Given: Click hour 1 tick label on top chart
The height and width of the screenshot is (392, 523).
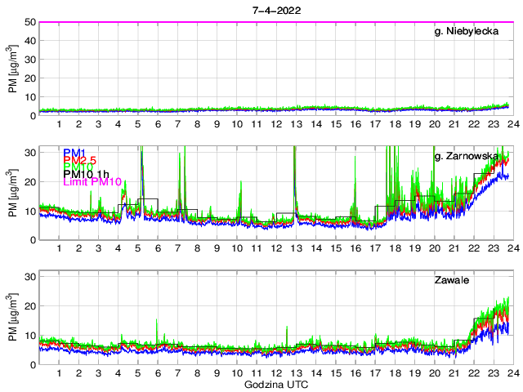Looking at the screenshot, I should [x=59, y=124].
